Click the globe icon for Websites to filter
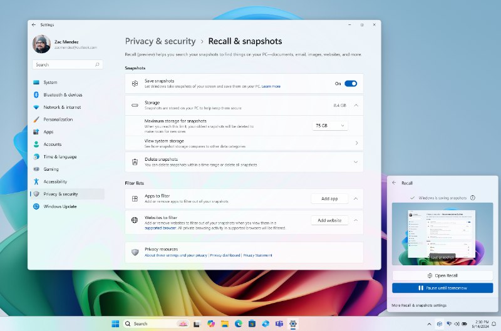 click(x=135, y=220)
